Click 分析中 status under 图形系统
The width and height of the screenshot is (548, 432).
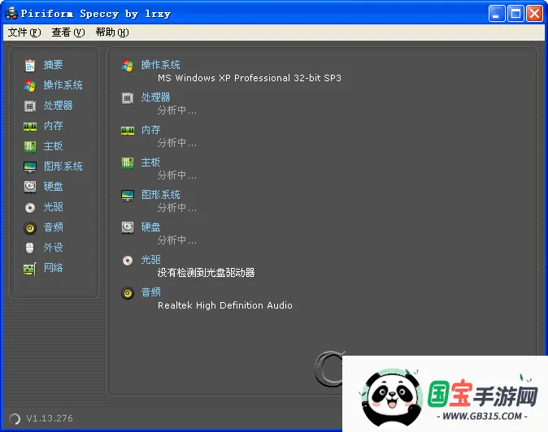point(177,208)
